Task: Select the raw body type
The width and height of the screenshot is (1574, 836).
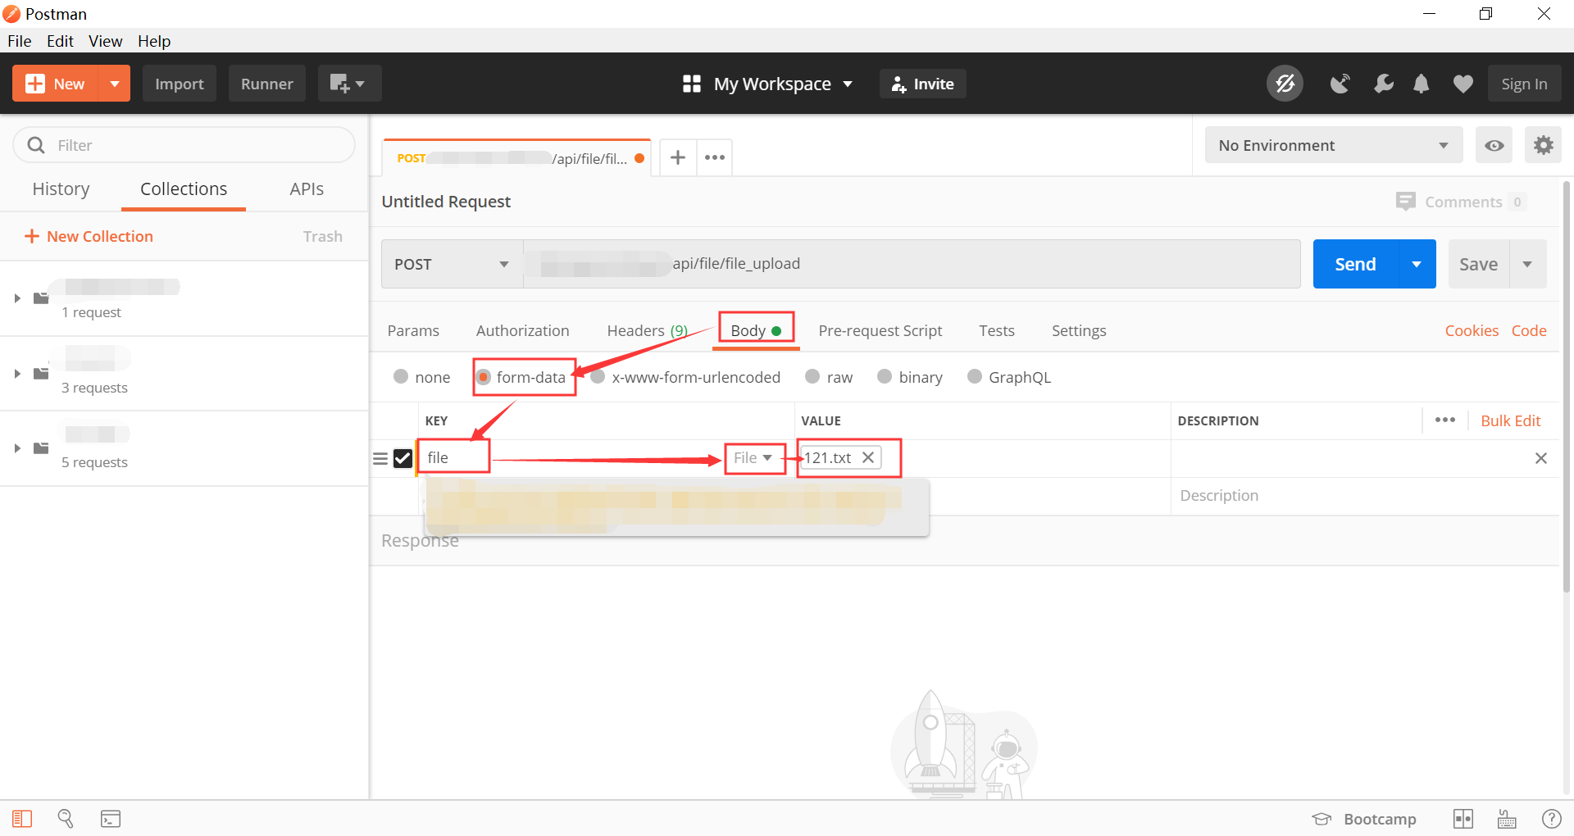Action: click(x=812, y=376)
